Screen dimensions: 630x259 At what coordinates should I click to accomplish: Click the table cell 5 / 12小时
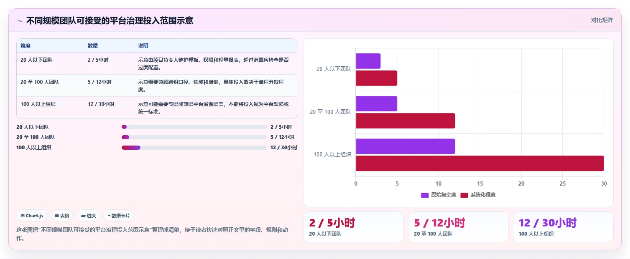pyautogui.click(x=99, y=82)
